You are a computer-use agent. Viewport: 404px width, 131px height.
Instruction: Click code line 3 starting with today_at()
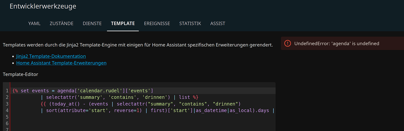[x=141, y=104]
